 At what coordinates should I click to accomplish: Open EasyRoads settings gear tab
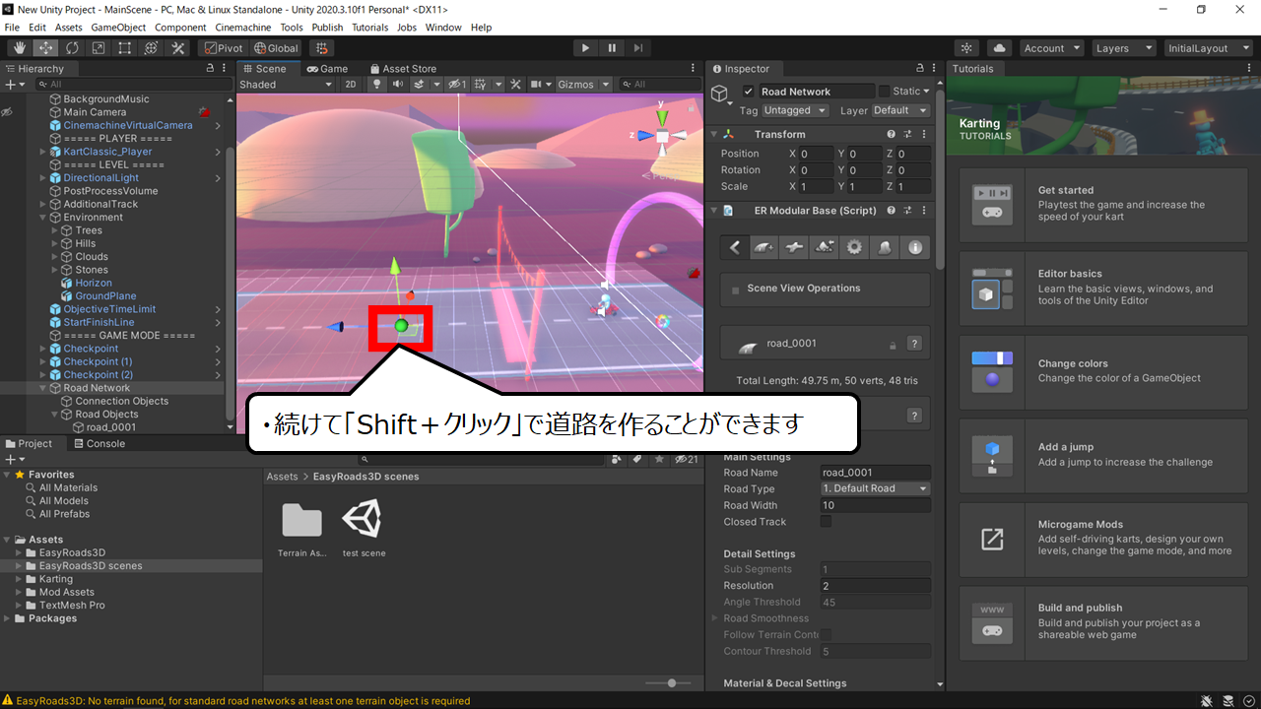click(x=854, y=248)
